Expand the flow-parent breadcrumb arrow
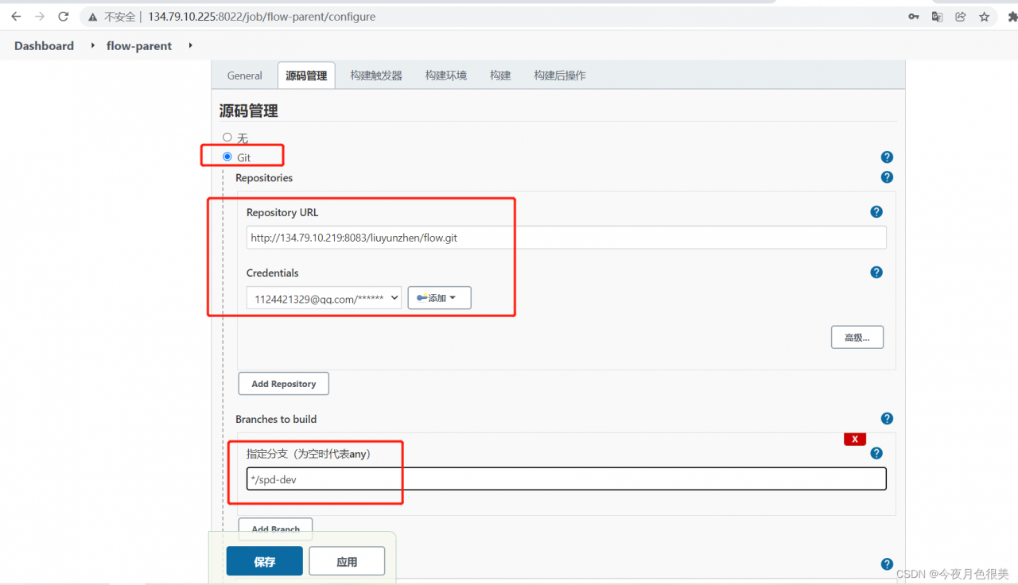 click(x=190, y=45)
